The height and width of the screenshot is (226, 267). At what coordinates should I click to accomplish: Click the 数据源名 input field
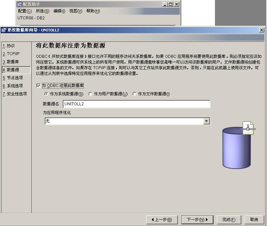(137, 104)
